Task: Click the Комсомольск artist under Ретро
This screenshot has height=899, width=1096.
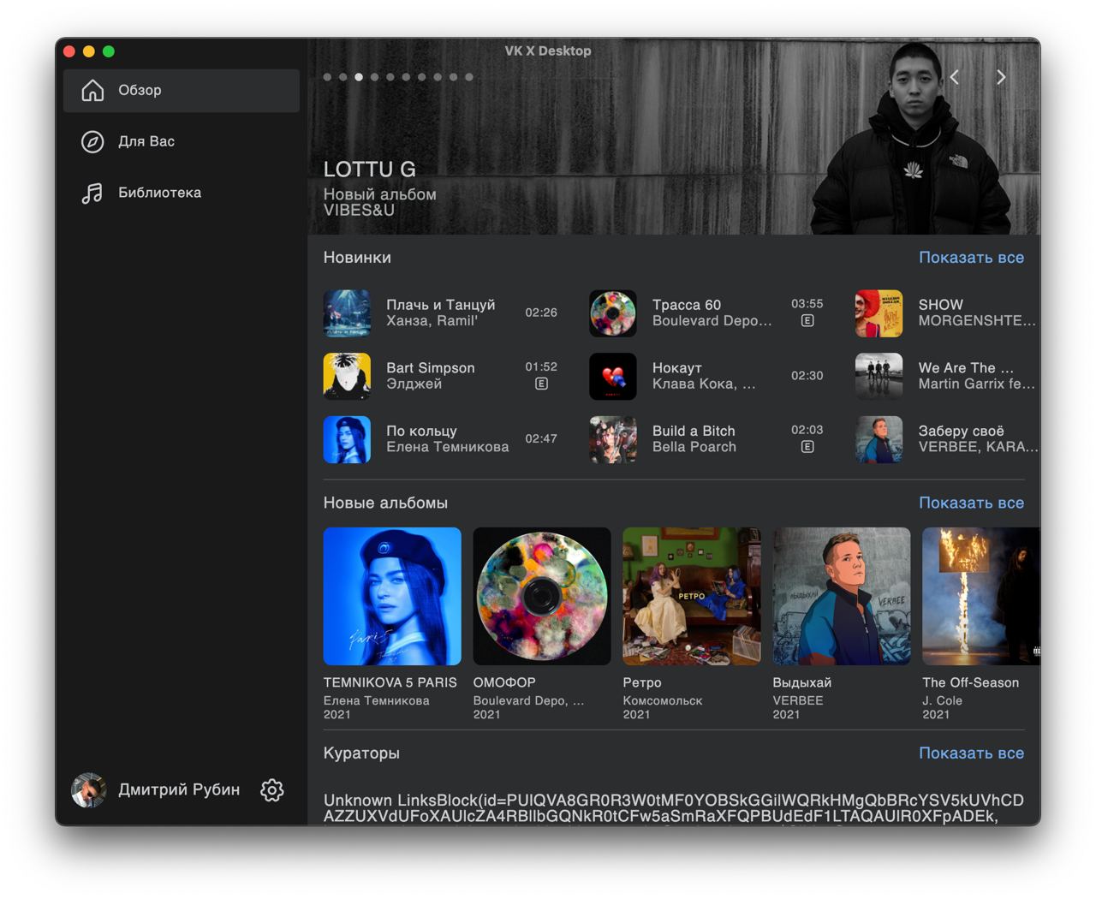Action: pos(663,700)
